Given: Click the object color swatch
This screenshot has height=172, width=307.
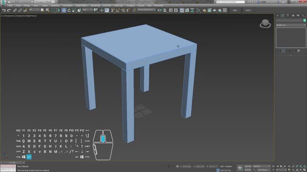Looking at the screenshot, I should tap(305, 20).
